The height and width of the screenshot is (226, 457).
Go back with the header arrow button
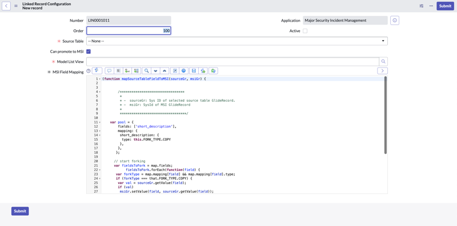point(6,6)
